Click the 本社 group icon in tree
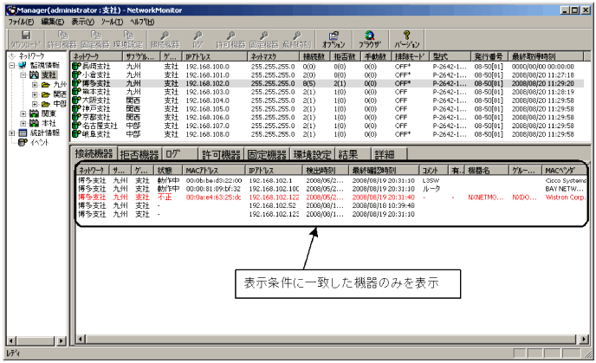The width and height of the screenshot is (596, 363). pyautogui.click(x=34, y=123)
